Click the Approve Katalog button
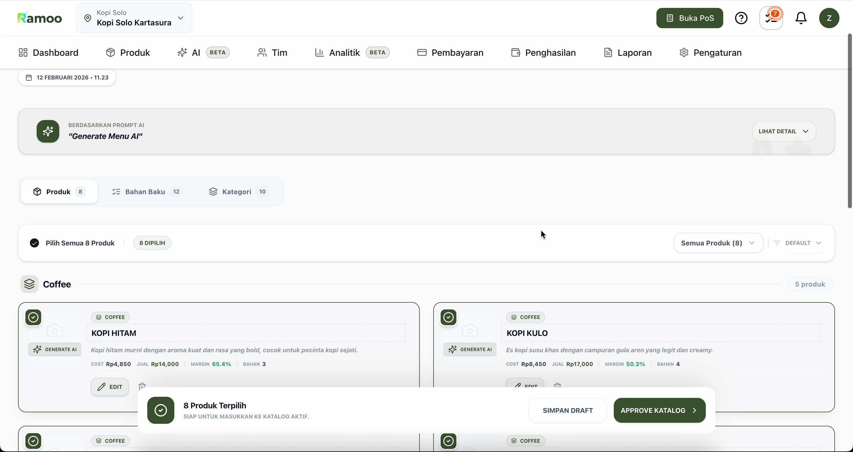853x452 pixels. point(659,410)
